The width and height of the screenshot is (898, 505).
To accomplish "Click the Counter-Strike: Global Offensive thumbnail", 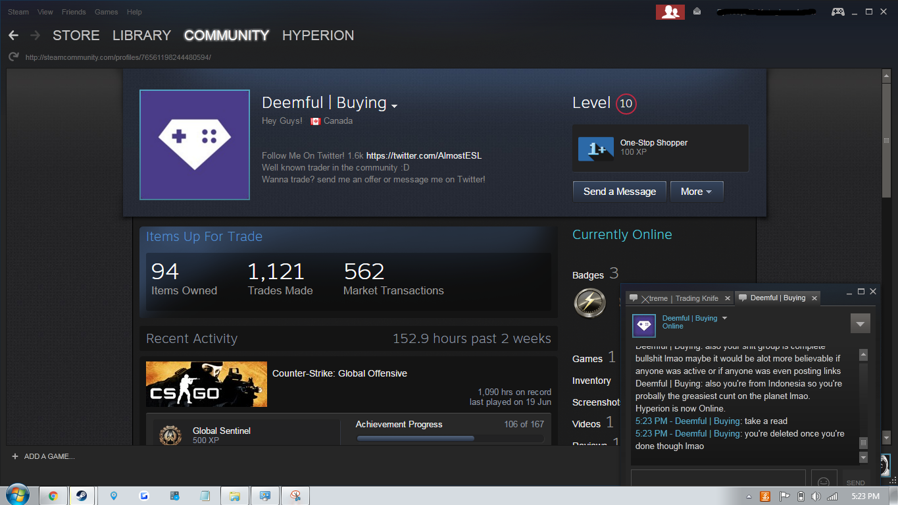I will coord(207,384).
